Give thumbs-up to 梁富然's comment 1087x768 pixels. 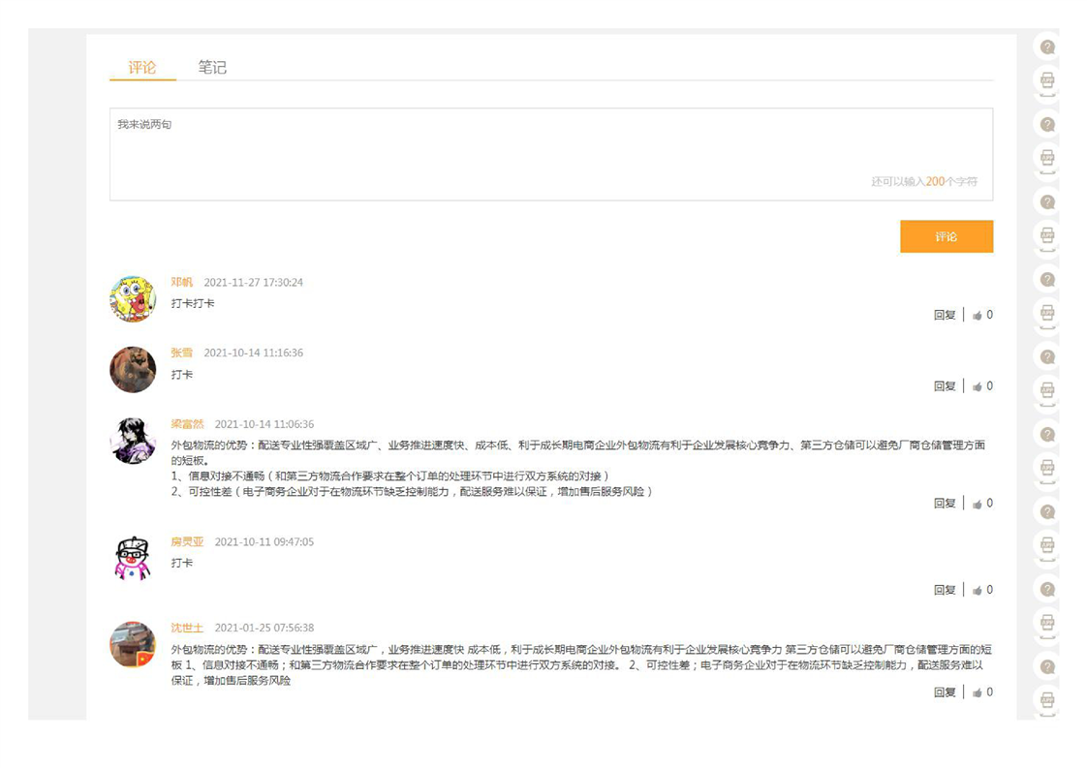pyautogui.click(x=978, y=504)
